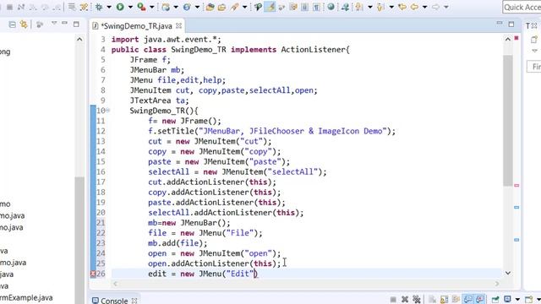Viewport: 541px width, 304px height.
Task: Toggle Show Whitespace Characters pilcrow icon
Action: point(316,7)
